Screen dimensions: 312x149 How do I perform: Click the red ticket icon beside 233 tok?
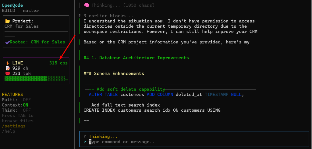8,73
